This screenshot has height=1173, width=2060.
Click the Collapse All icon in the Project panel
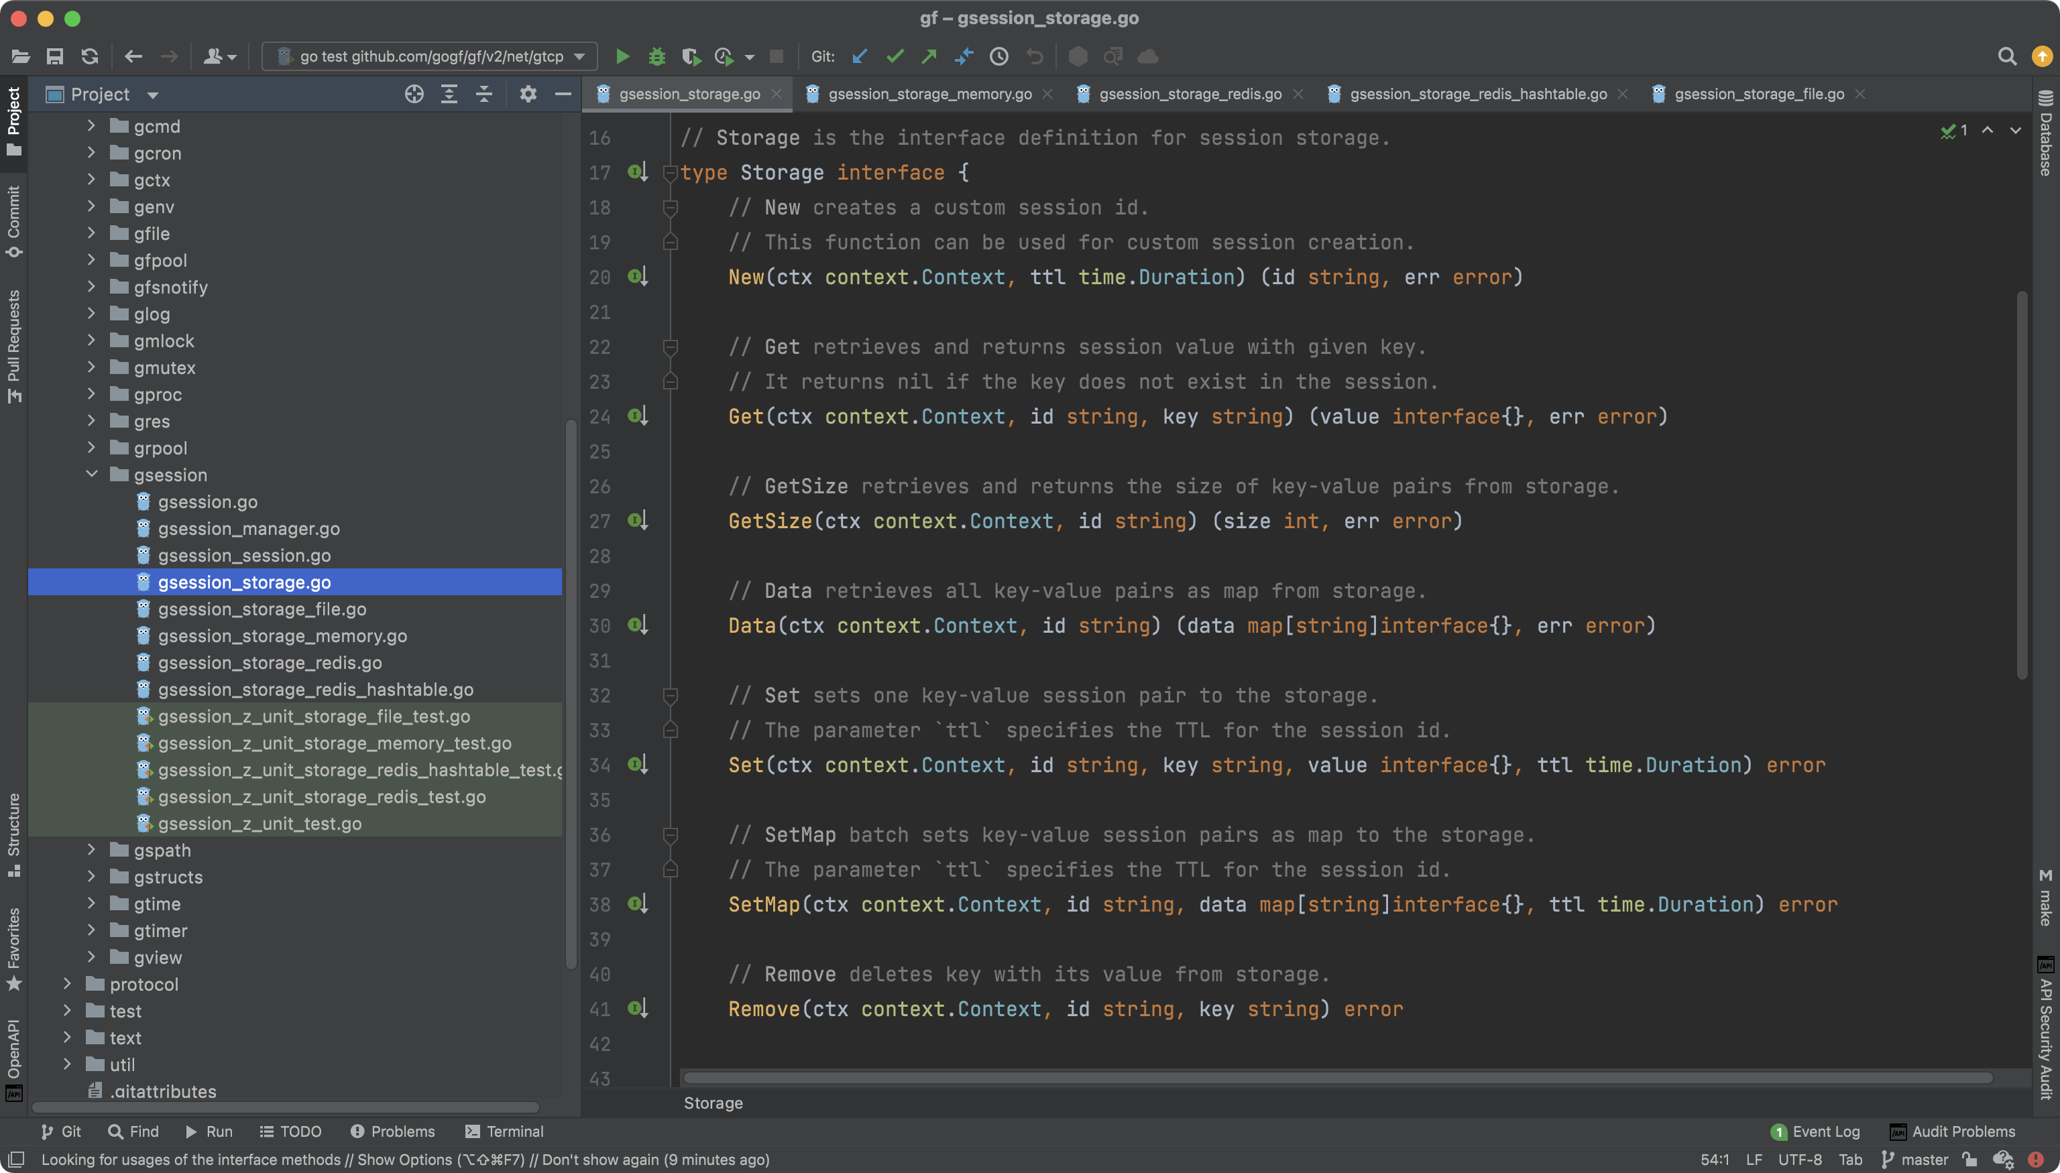tap(484, 95)
